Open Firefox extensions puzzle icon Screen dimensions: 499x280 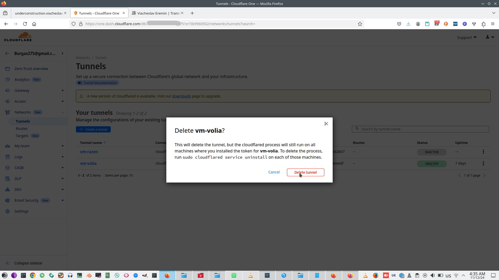[483, 24]
